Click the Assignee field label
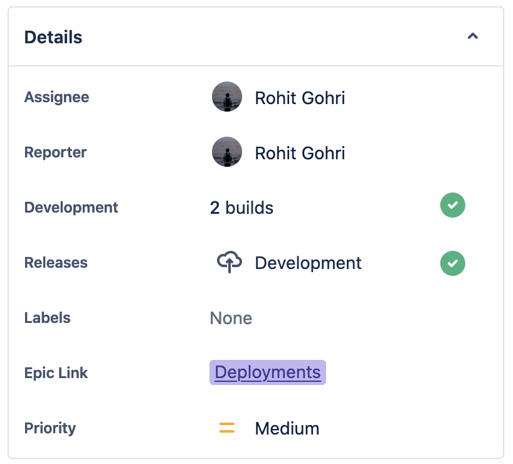Screen dimensions: 513x464 click(x=56, y=97)
